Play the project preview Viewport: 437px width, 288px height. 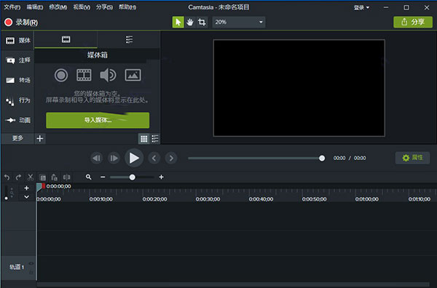tap(134, 158)
